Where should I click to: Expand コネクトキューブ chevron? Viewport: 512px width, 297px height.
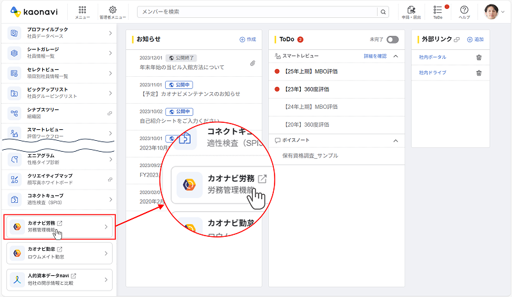pos(110,199)
